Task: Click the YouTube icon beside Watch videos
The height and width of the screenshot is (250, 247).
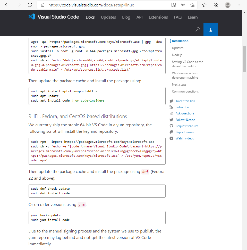Action: pyautogui.click(x=171, y=138)
